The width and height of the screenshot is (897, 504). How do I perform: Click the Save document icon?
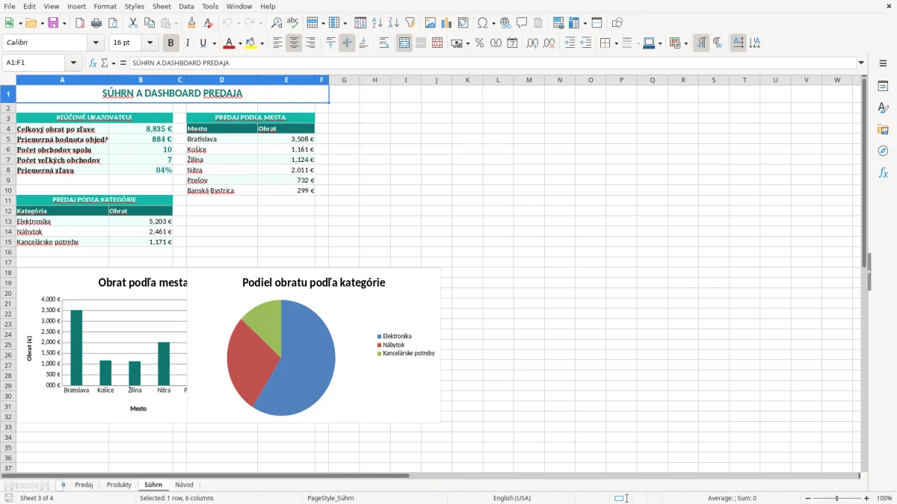(x=53, y=23)
